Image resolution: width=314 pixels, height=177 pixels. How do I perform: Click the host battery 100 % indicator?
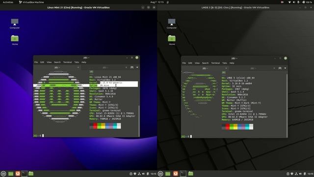tap(307, 2)
